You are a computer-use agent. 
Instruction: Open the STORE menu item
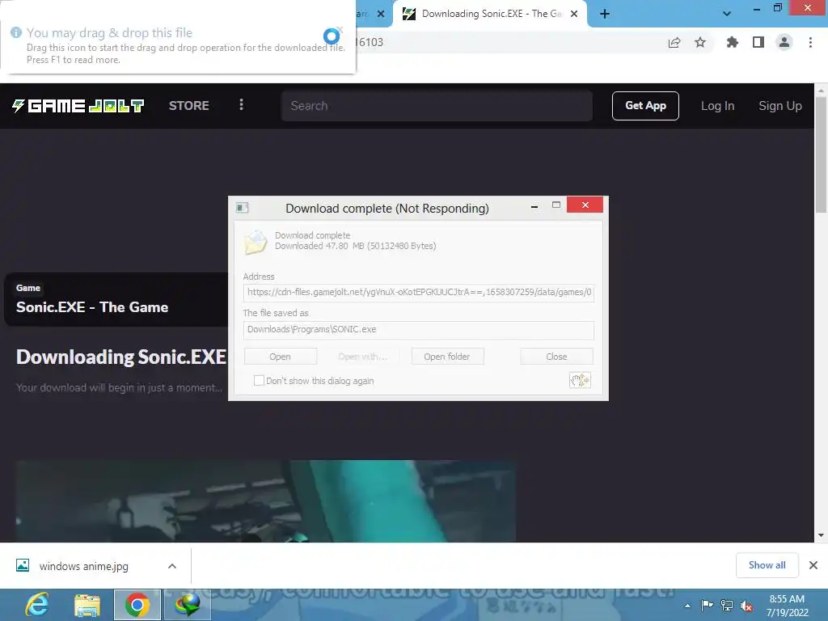(x=189, y=106)
